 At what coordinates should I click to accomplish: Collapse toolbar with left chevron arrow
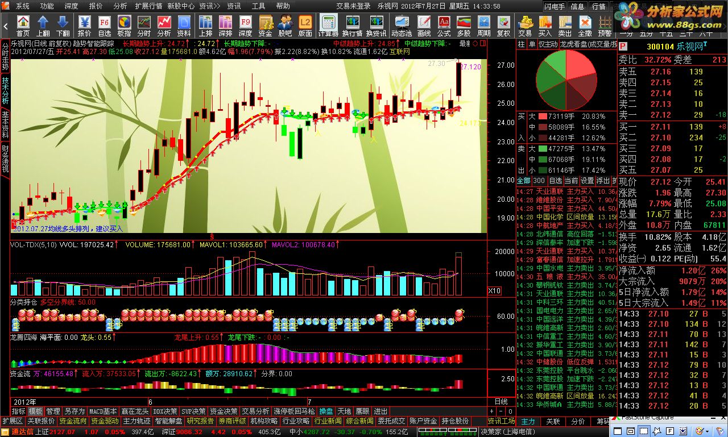(6, 26)
